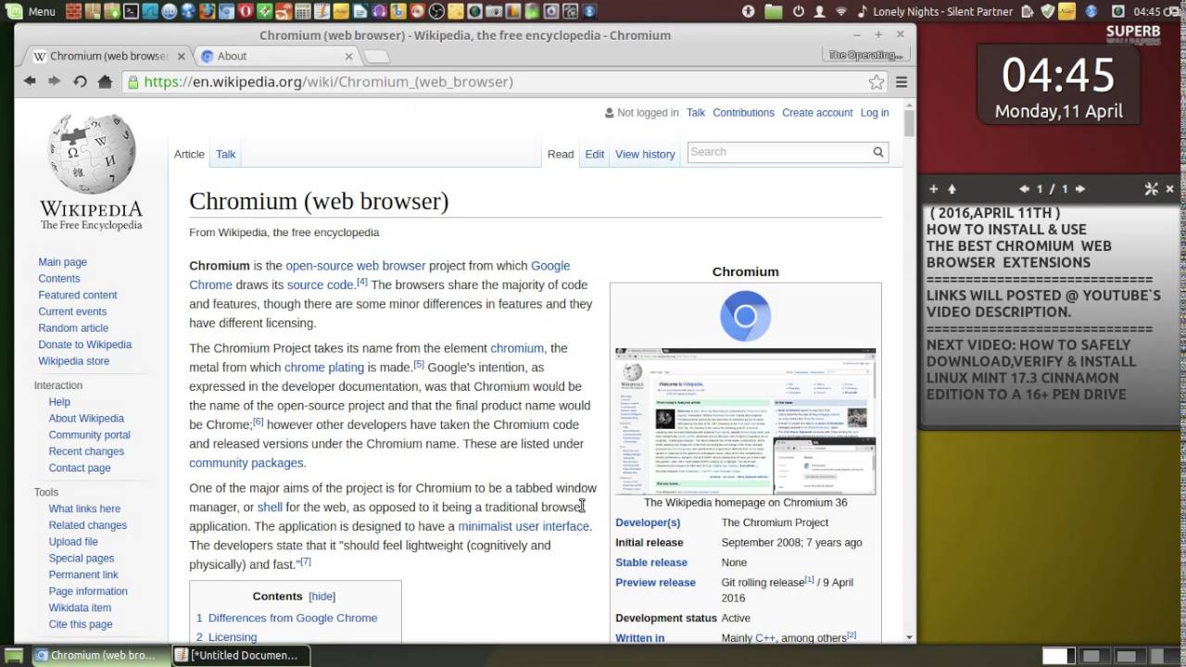Open the Mint Menu button

click(x=32, y=11)
